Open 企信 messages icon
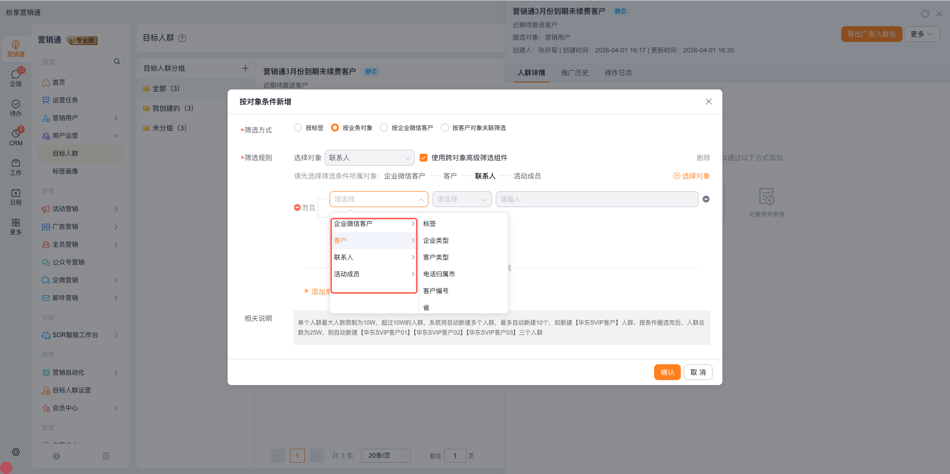Viewport: 950px width, 474px height. coord(16,77)
